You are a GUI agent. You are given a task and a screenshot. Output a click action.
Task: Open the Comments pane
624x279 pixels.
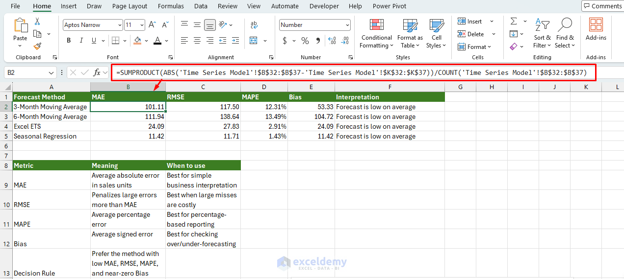pyautogui.click(x=602, y=6)
